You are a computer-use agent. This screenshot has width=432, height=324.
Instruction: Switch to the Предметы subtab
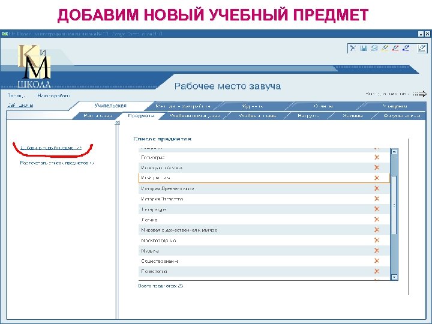tap(142, 116)
